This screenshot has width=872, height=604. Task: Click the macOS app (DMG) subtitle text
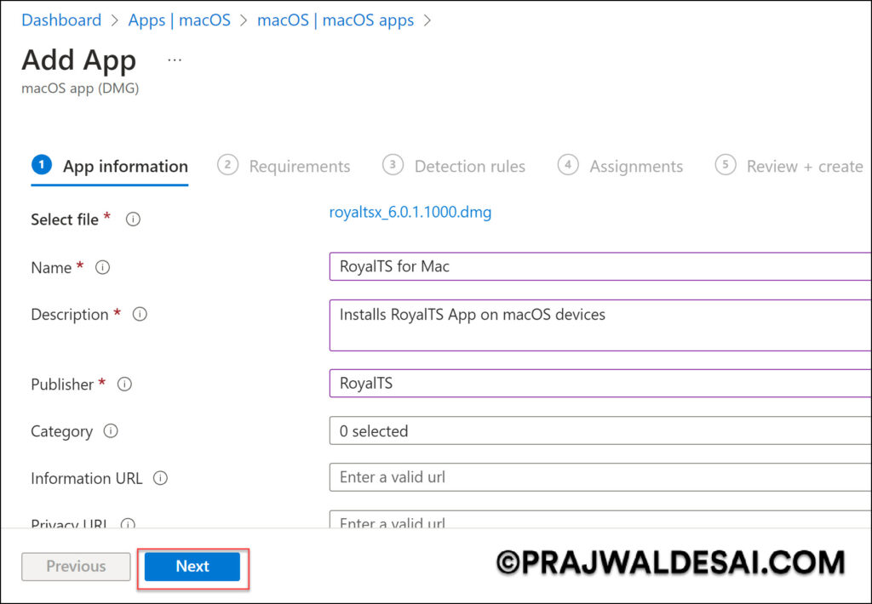(x=80, y=88)
